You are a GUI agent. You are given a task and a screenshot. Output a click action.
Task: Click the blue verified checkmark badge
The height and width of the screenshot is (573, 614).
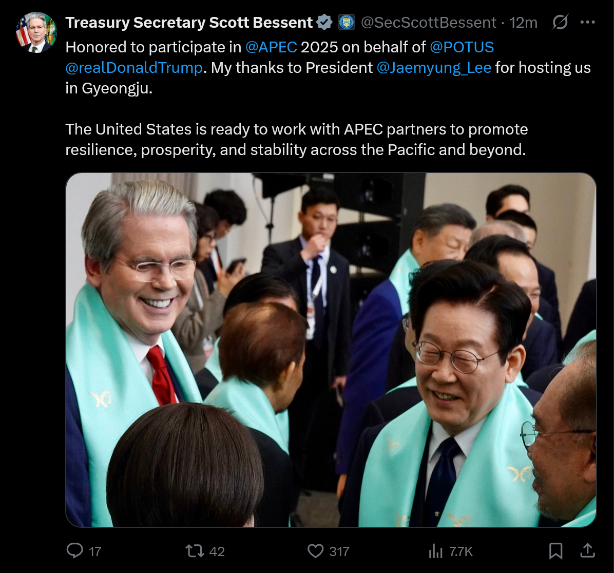pos(324,22)
